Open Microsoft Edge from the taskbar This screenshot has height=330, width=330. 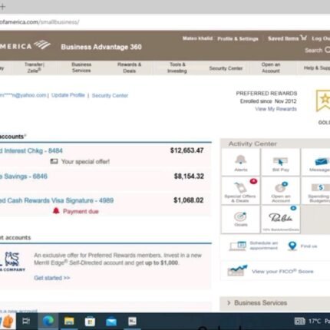coord(48,321)
